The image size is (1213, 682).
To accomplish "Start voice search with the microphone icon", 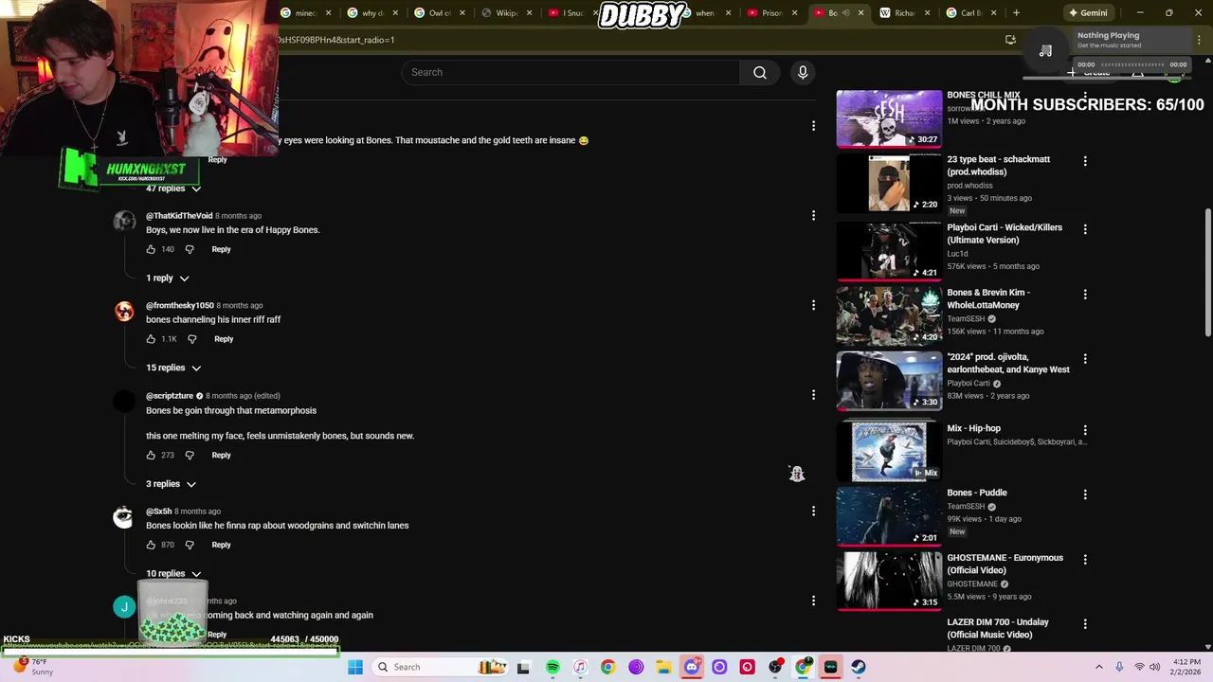I will click(x=803, y=72).
